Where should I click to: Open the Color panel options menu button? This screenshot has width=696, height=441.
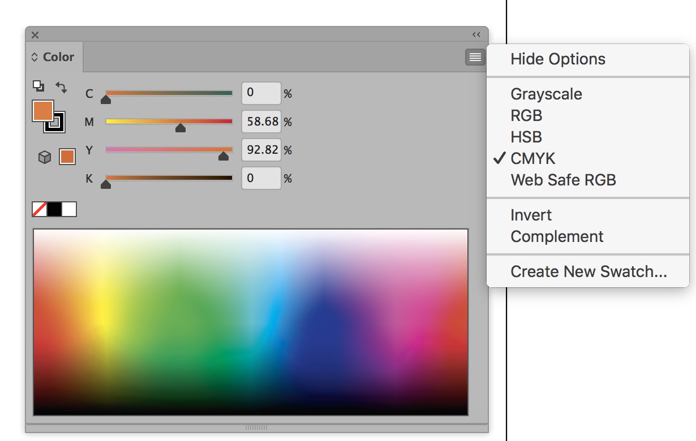coord(475,57)
